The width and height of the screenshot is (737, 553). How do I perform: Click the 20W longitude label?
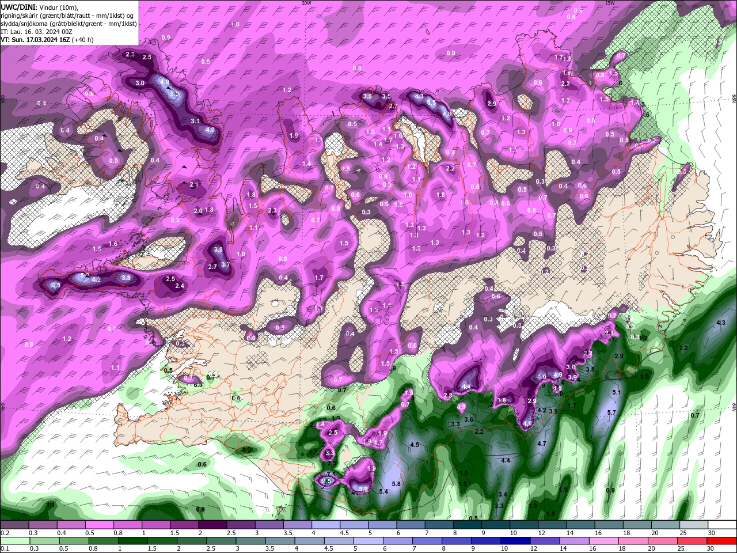(x=306, y=2)
